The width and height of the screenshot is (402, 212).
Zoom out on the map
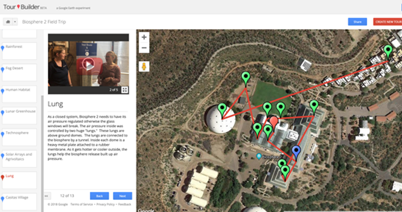(x=144, y=48)
